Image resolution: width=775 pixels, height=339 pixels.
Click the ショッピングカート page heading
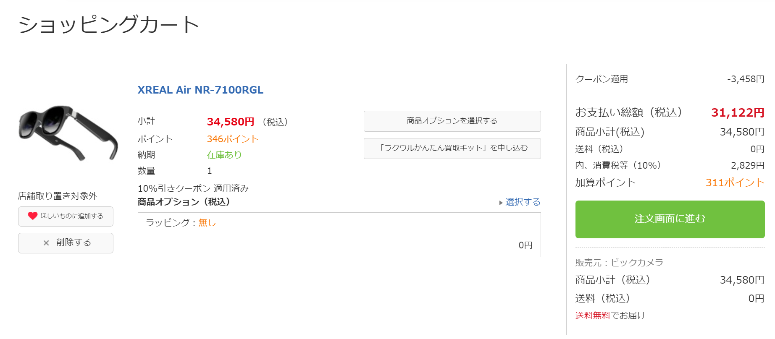(109, 24)
